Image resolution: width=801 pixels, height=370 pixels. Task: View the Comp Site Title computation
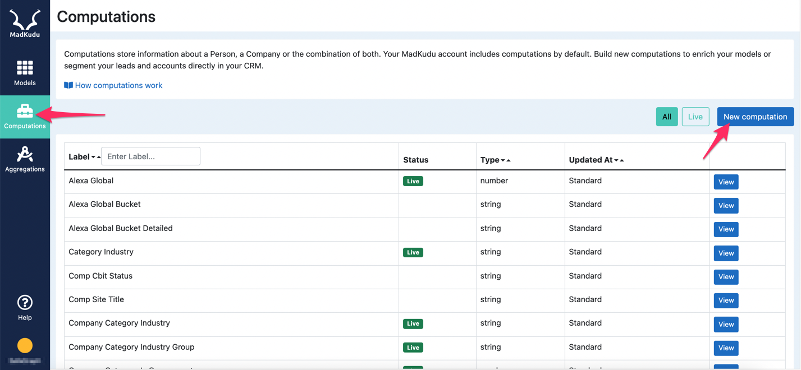click(x=726, y=300)
